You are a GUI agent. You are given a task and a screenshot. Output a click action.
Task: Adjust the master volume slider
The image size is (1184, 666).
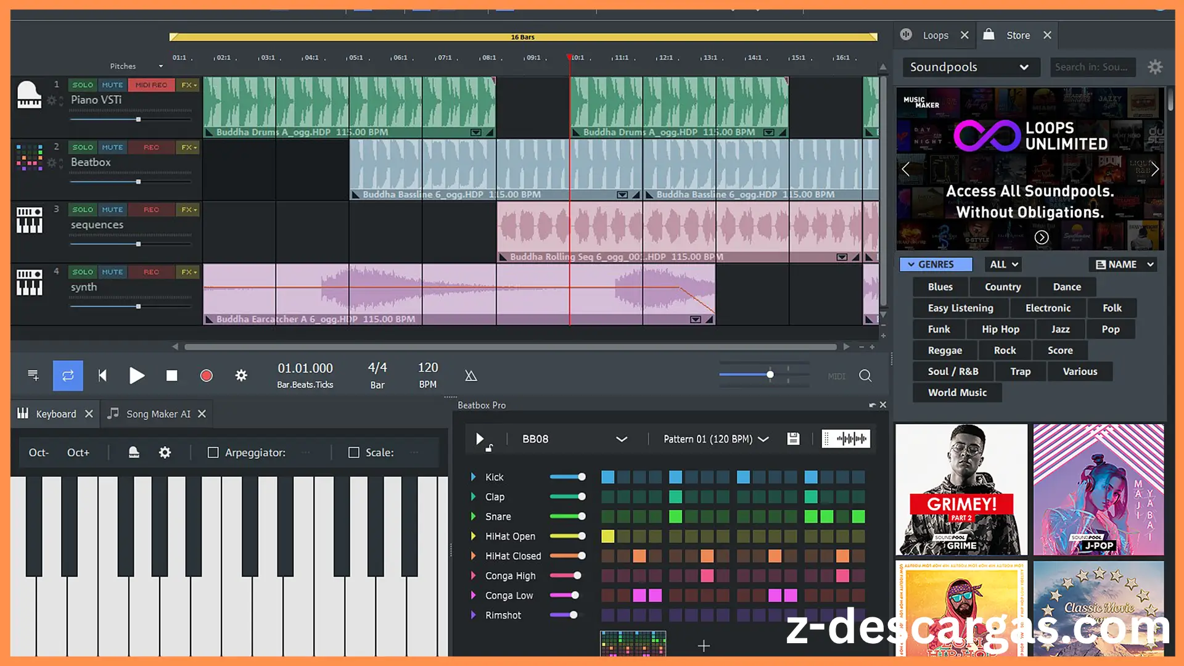click(764, 374)
